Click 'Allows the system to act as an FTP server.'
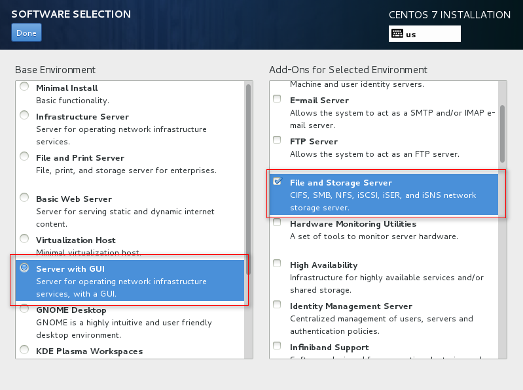Viewport: 523px width, 390px height. tap(374, 154)
